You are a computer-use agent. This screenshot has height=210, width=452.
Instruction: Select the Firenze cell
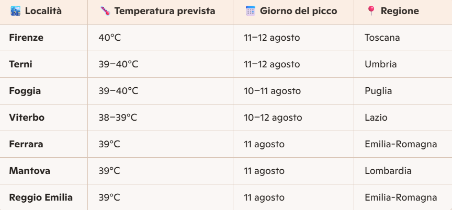coord(26,38)
